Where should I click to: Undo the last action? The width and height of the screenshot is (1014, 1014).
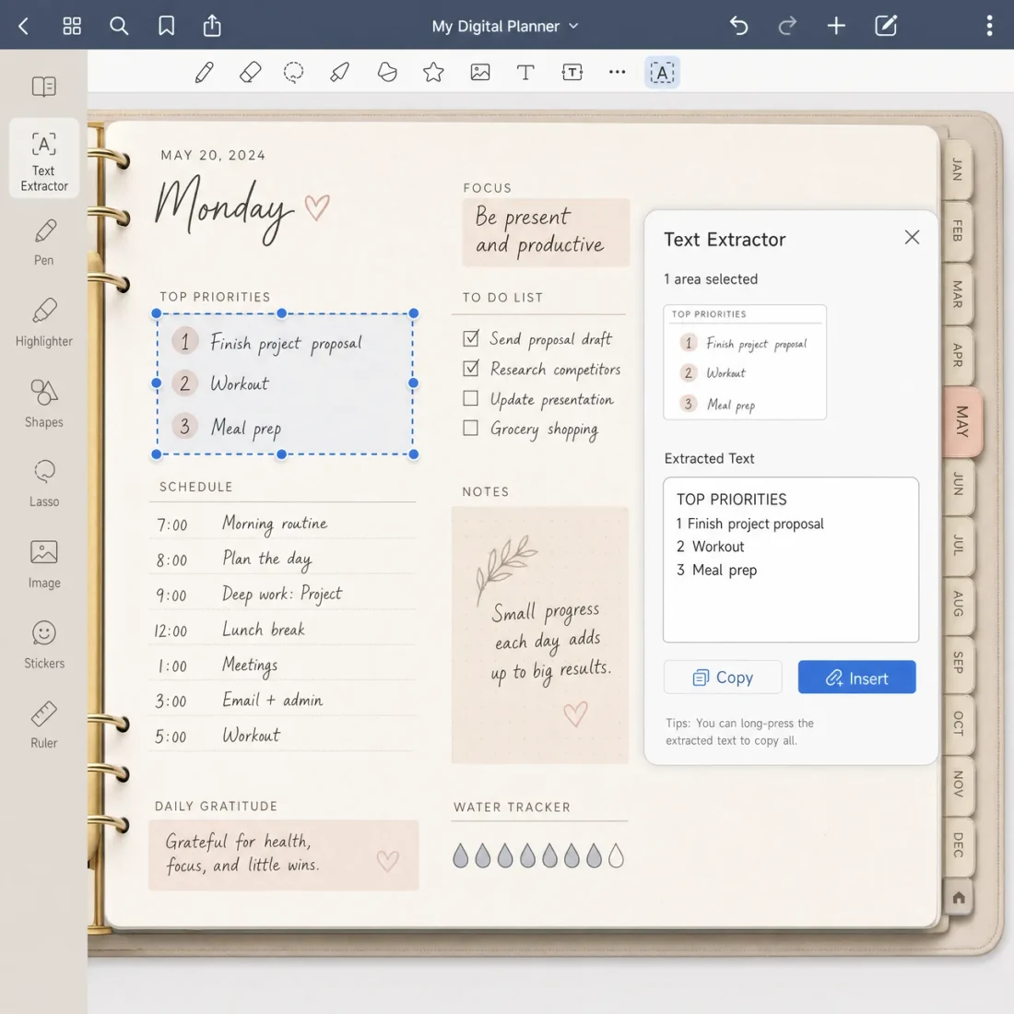pyautogui.click(x=738, y=26)
